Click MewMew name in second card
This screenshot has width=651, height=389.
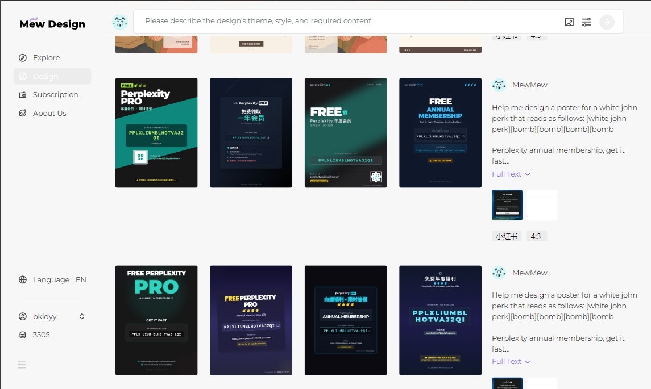pos(530,273)
